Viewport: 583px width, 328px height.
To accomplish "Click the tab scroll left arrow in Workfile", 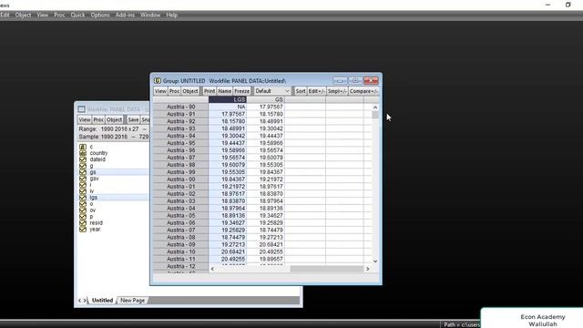I will (79, 300).
